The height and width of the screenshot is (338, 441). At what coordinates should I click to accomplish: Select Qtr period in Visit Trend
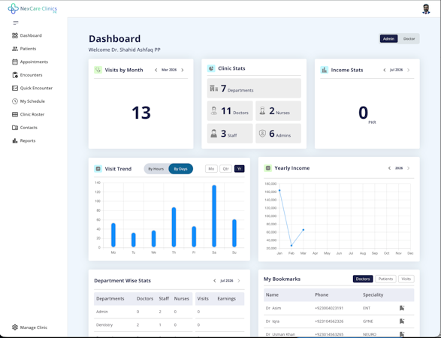pyautogui.click(x=225, y=169)
